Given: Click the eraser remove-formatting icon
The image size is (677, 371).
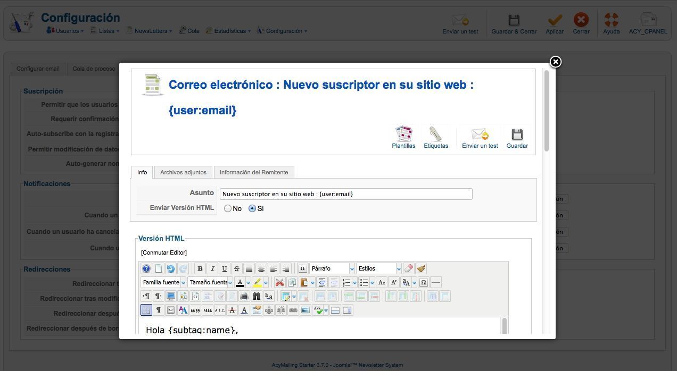Looking at the screenshot, I should click(409, 268).
